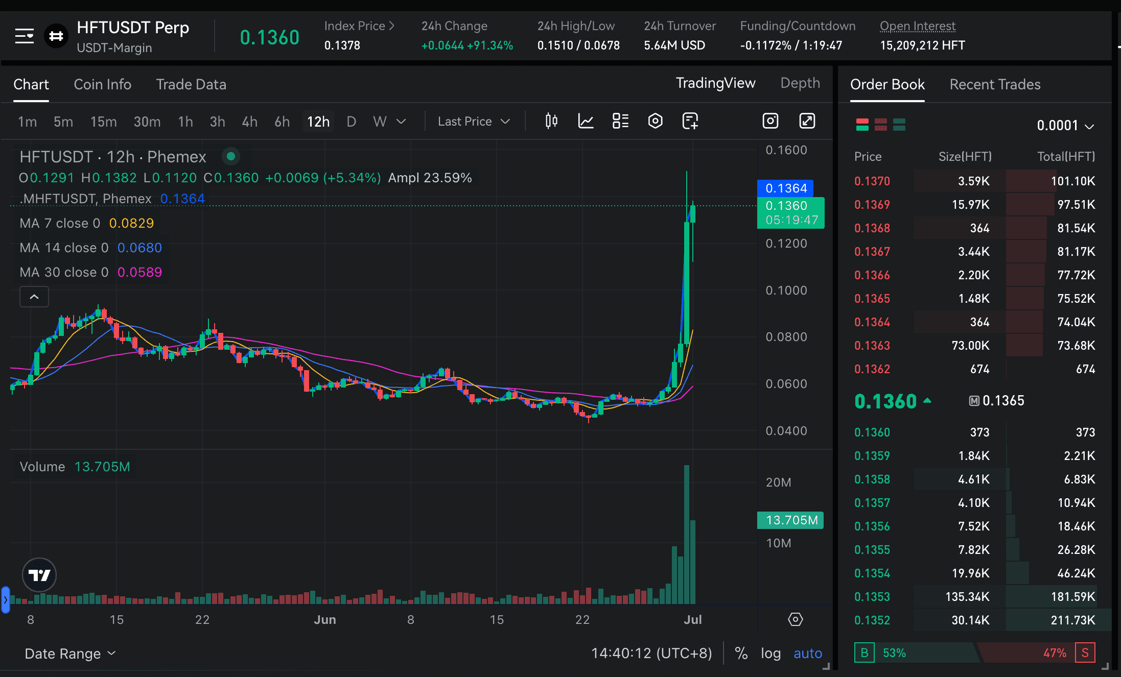Collapse the MA indicator legend panel
Viewport: 1121px width, 677px height.
34,297
